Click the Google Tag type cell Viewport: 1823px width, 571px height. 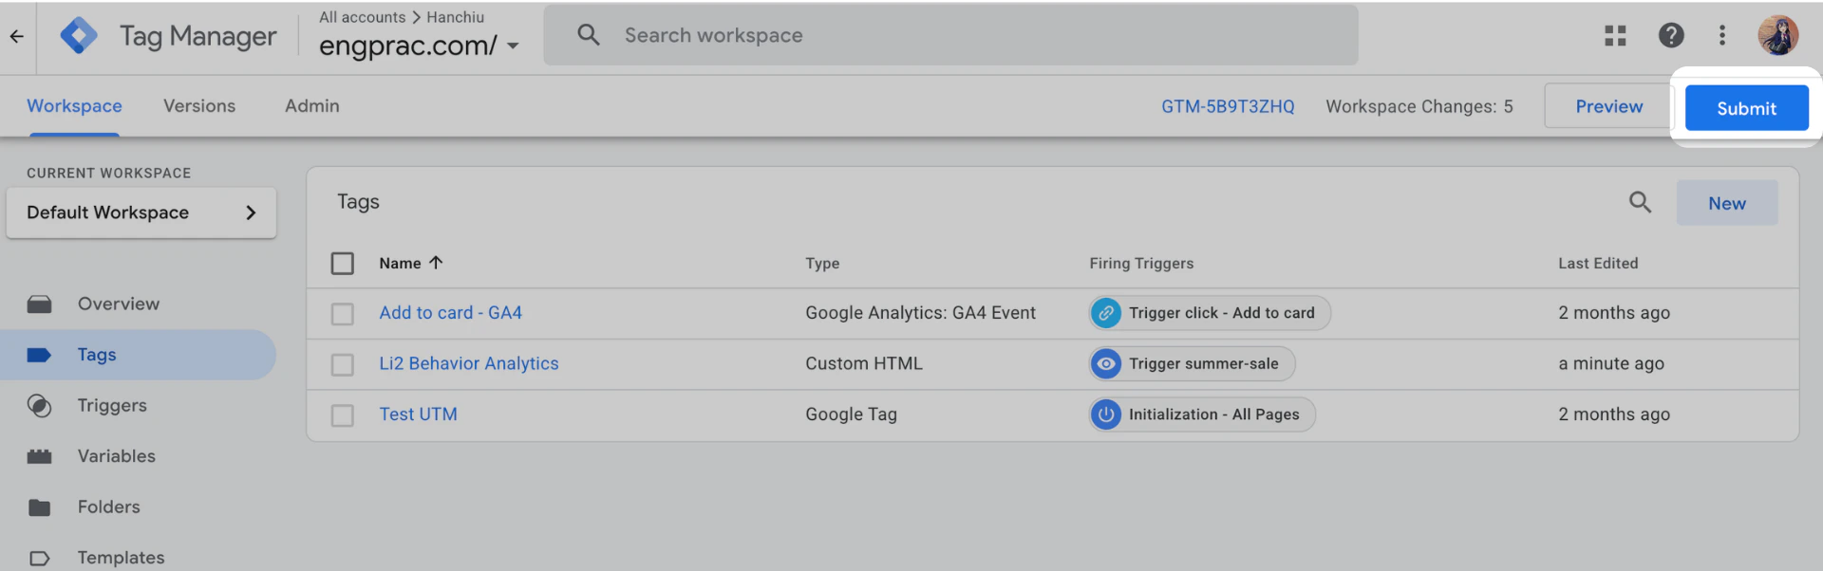851,414
